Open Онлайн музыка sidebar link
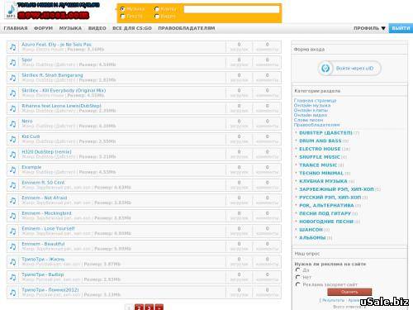The image size is (413, 310). point(312,105)
